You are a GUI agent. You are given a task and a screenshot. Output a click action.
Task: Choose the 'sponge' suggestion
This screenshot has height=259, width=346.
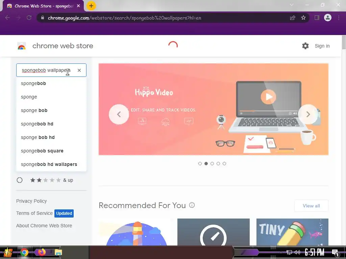(51, 97)
